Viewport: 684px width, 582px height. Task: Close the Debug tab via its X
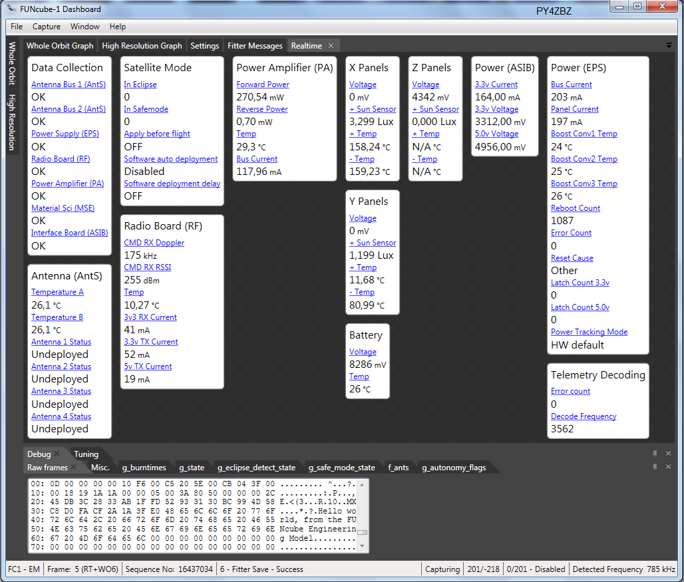coord(57,454)
